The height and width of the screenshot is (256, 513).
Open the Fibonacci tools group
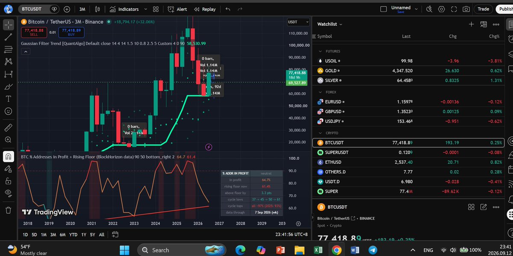8,49
